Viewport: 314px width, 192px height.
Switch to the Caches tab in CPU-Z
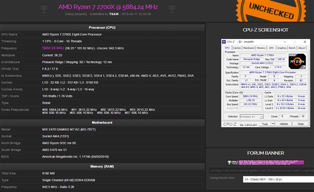[x=237, y=48]
